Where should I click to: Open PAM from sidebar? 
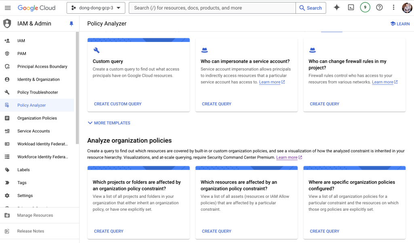click(22, 54)
